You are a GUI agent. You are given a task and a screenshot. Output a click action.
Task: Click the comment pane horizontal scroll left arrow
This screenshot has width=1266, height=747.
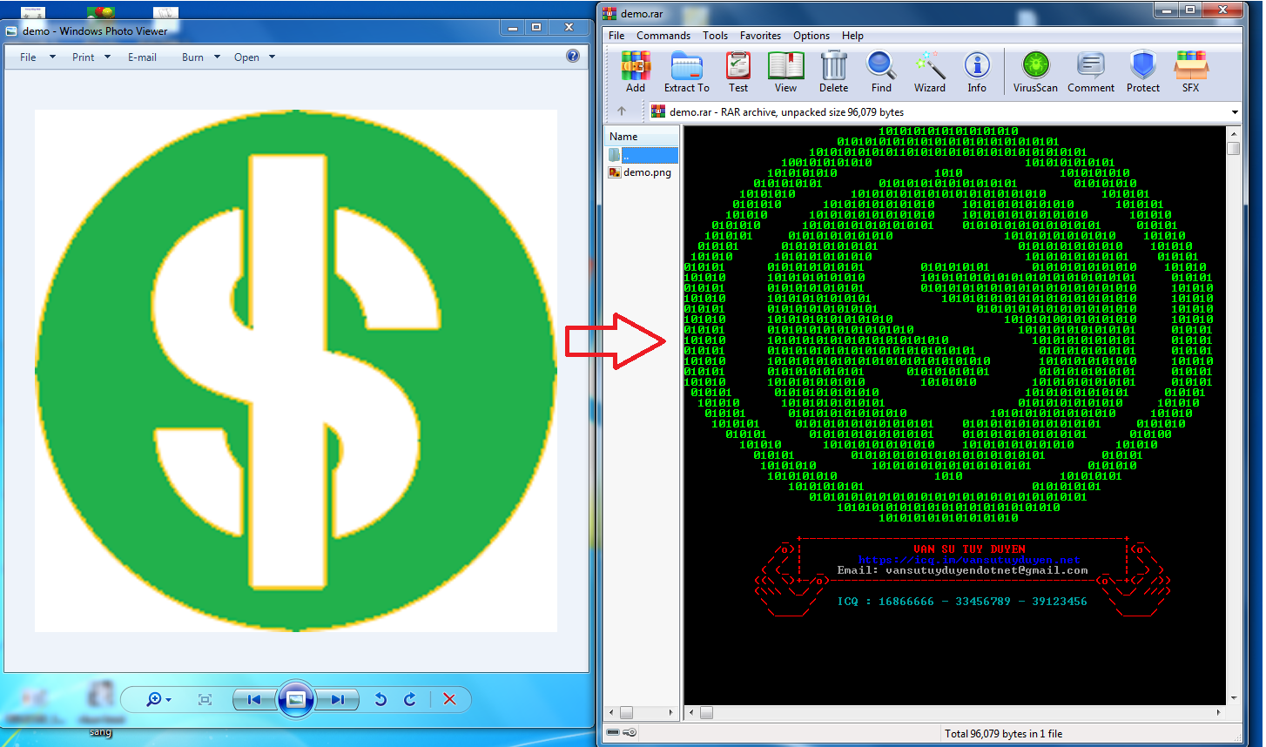coord(692,712)
